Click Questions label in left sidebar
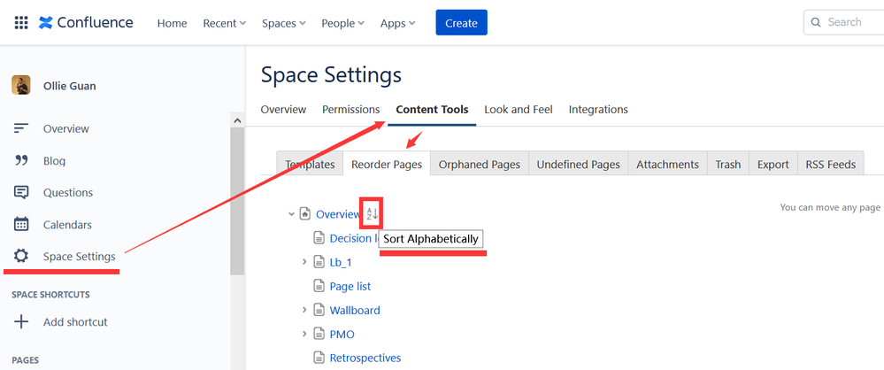884x370 pixels. click(x=68, y=192)
